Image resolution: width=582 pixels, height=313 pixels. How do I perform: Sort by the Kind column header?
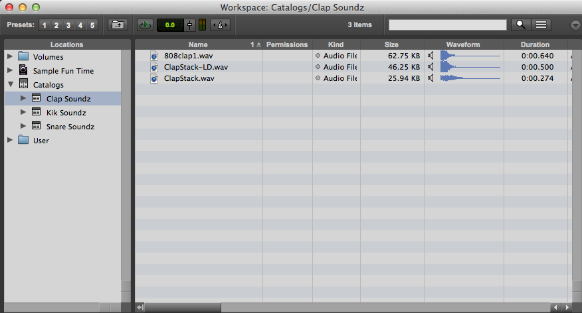tap(336, 44)
